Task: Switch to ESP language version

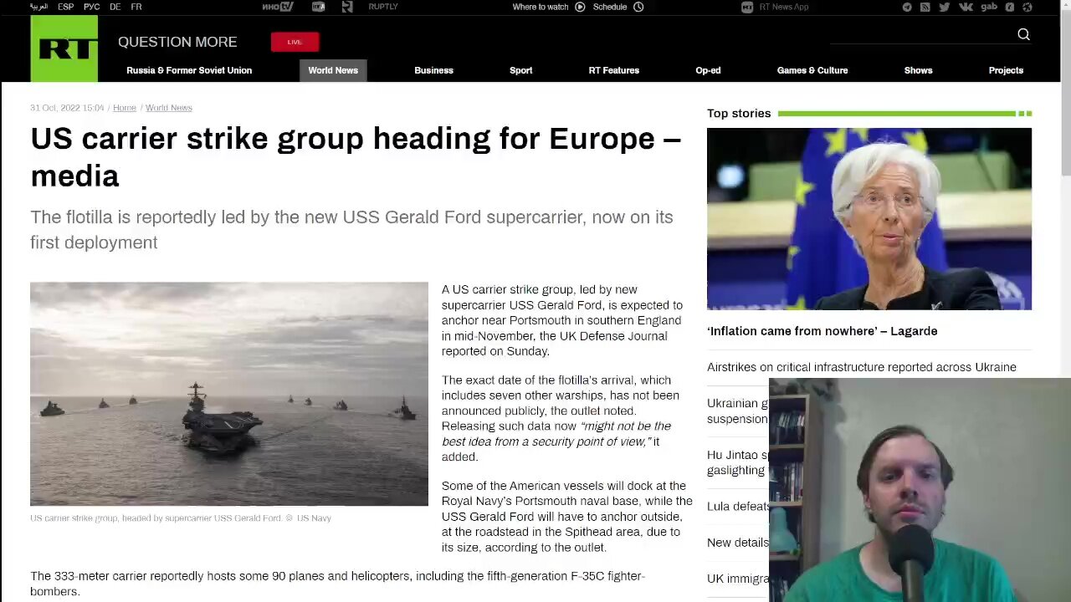Action: pyautogui.click(x=65, y=7)
